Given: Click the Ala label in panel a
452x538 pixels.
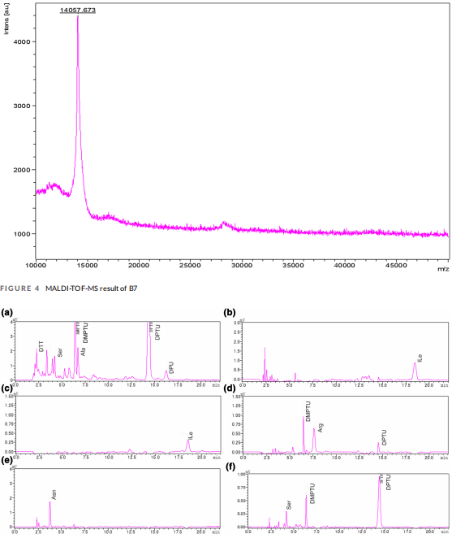Looking at the screenshot, I should pyautogui.click(x=83, y=351).
